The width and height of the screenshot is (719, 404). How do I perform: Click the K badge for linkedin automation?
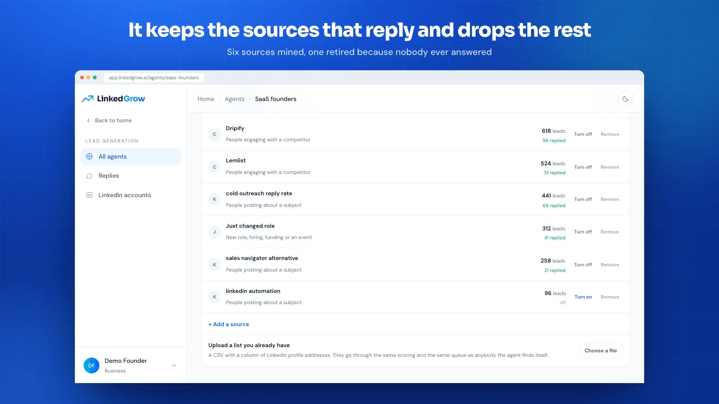click(215, 297)
